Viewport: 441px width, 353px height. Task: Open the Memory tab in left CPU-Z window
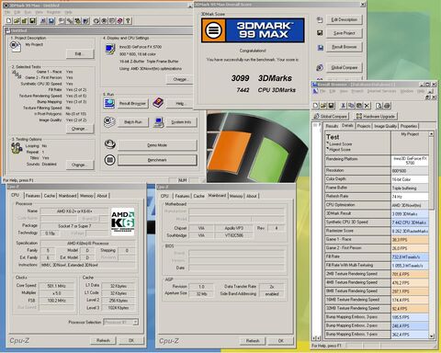pyautogui.click(x=86, y=196)
